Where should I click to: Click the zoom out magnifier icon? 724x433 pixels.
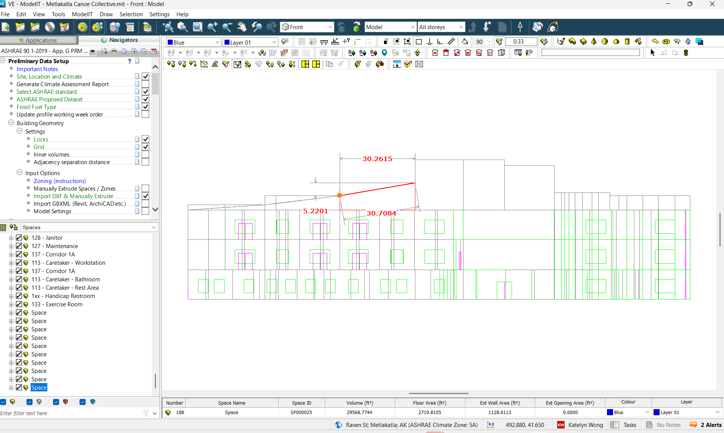227,27
